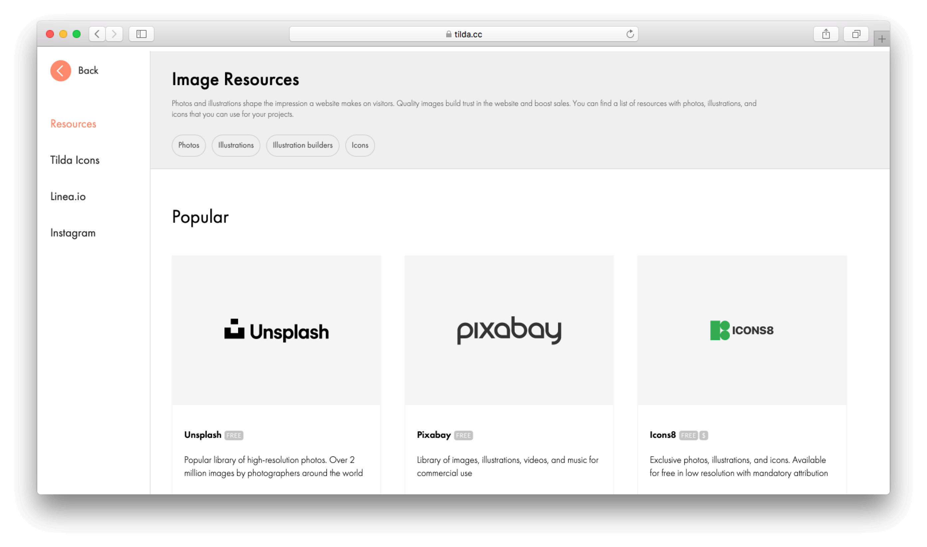Click the Popular section heading
The image size is (927, 547).
click(x=200, y=218)
